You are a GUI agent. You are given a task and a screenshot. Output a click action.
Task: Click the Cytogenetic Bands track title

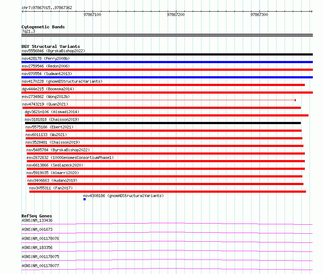pos(43,27)
